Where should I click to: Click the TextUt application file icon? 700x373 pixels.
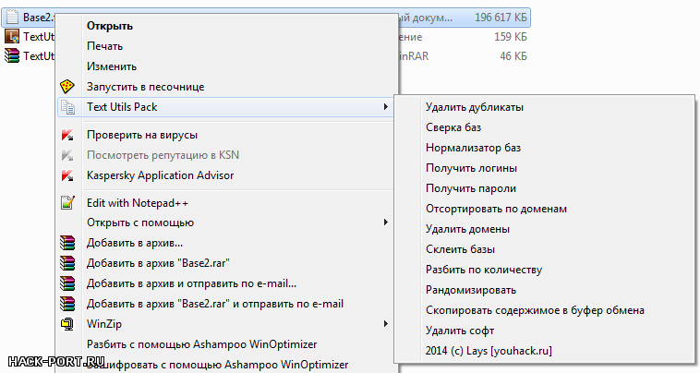pos(12,37)
